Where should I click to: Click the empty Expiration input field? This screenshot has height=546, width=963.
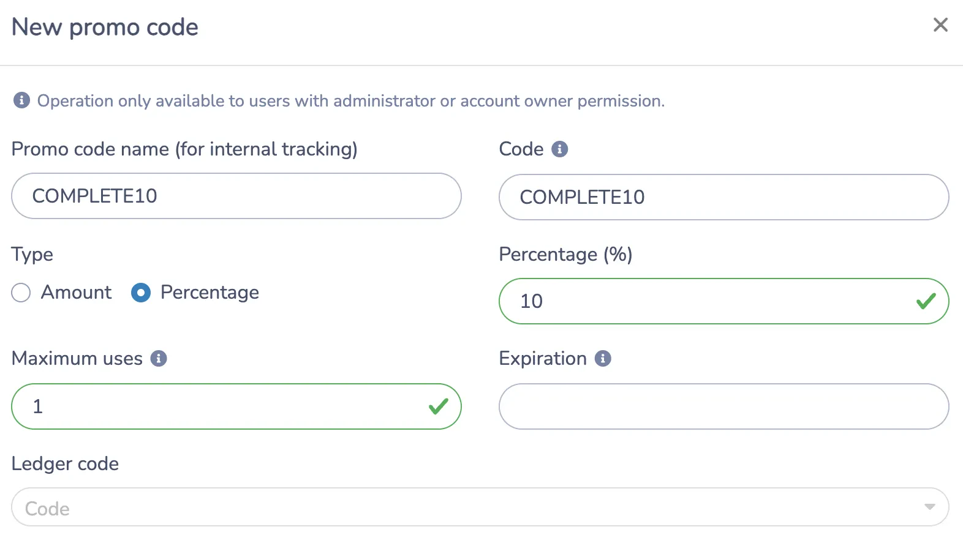[724, 406]
